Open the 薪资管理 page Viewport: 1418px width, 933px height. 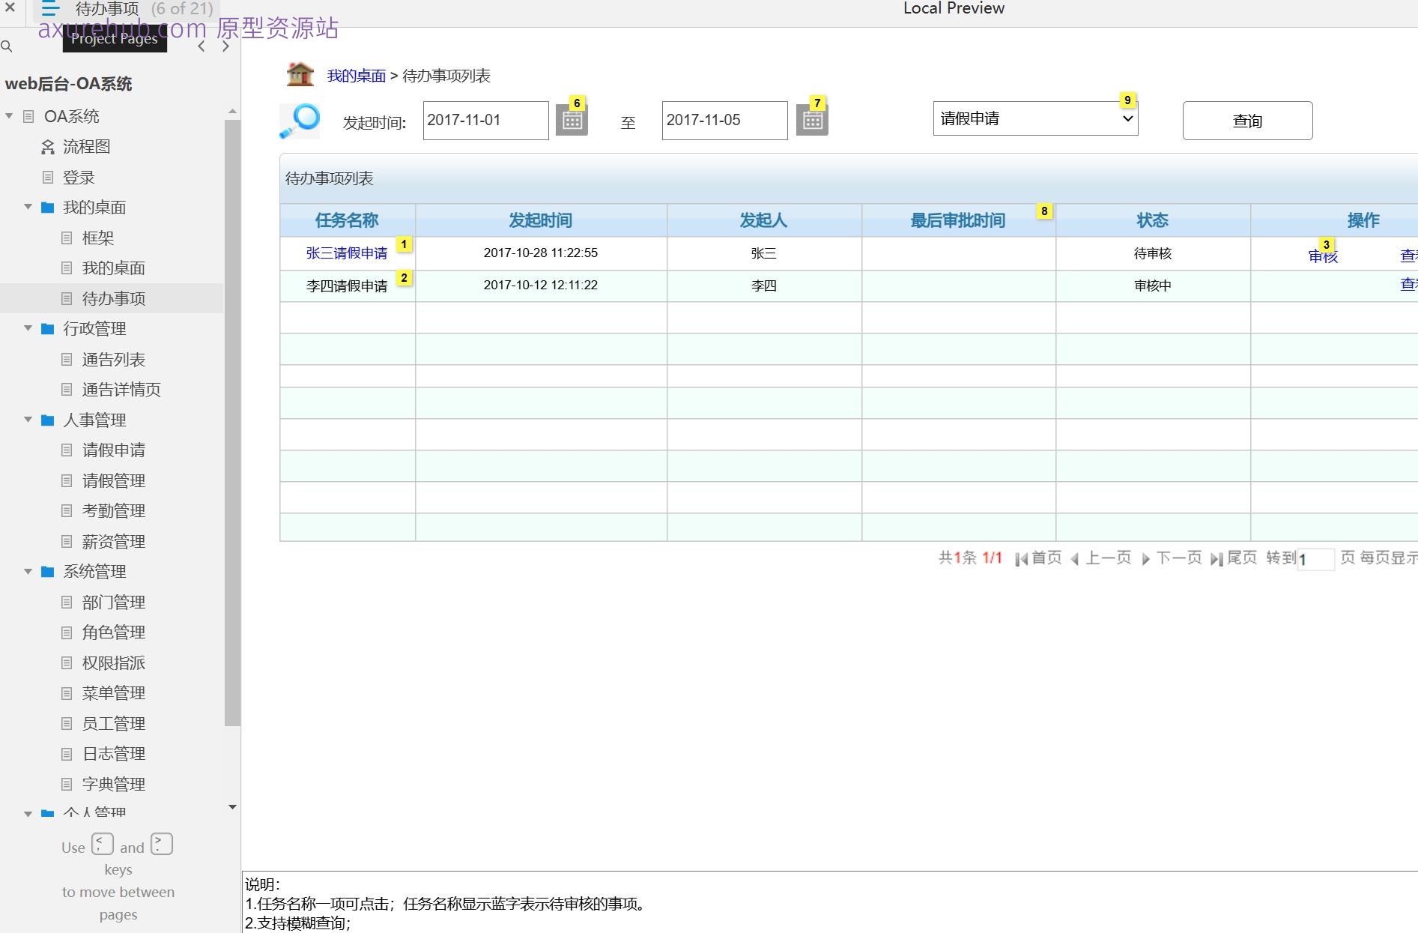pos(113,542)
